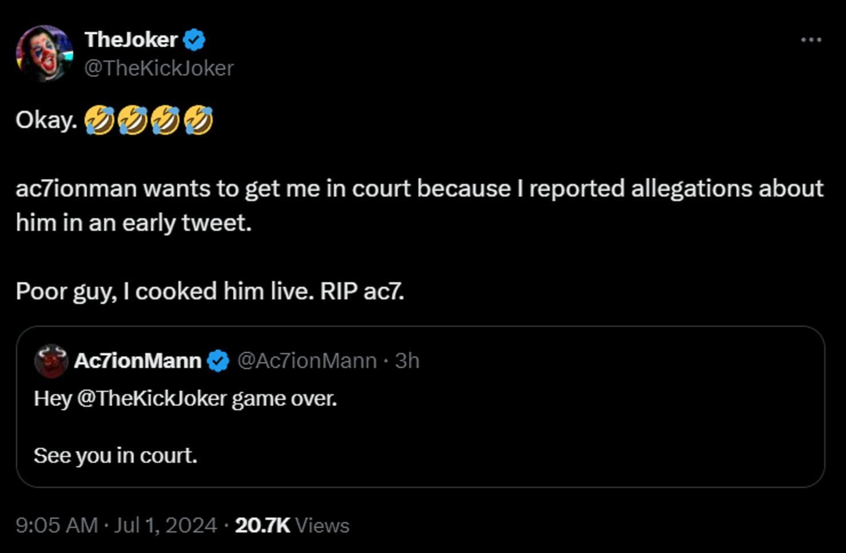Click the last laughing emoji in the row

pos(198,121)
